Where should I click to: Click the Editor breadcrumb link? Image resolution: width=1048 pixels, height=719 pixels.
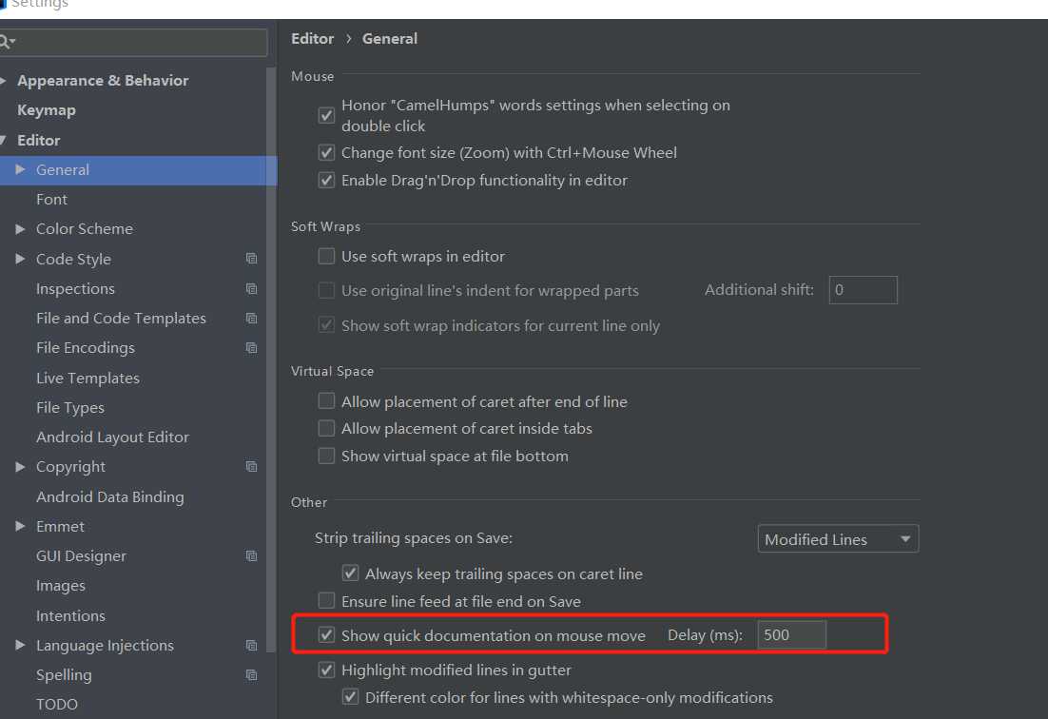click(312, 39)
